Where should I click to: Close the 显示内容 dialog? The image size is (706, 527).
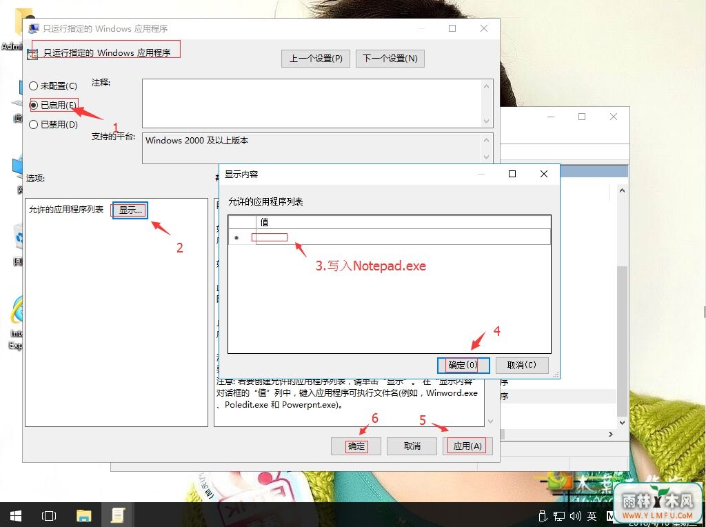tap(544, 174)
